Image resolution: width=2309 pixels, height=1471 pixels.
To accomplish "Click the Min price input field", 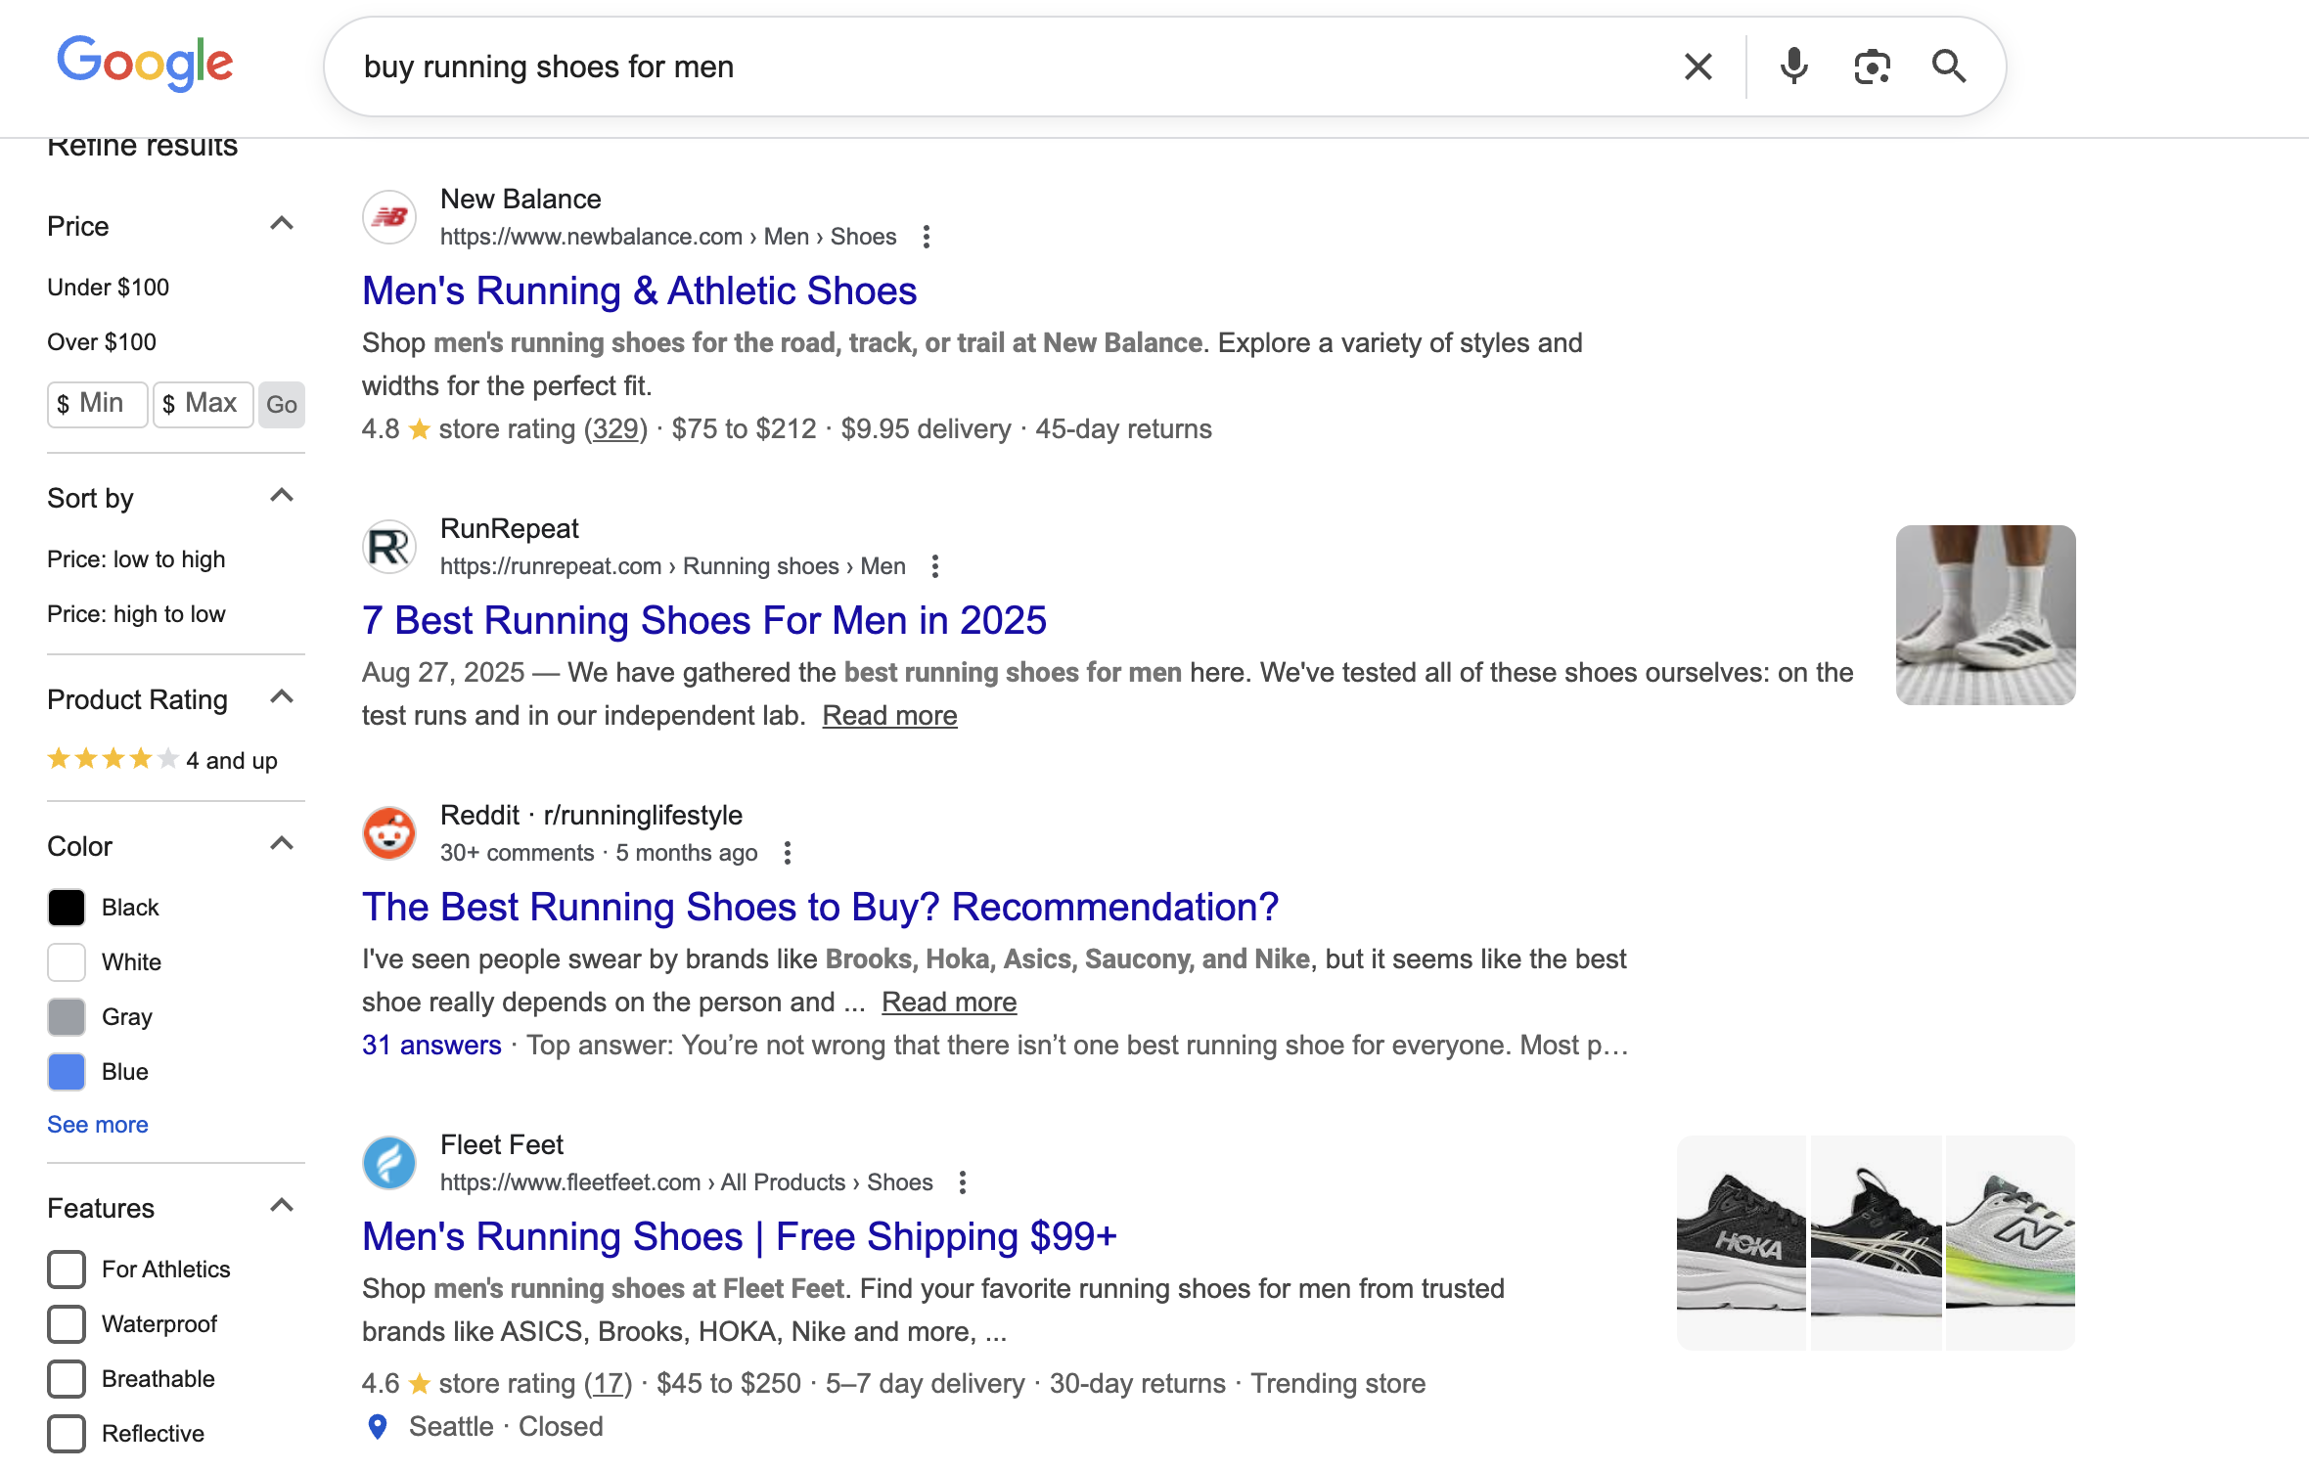I will [x=97, y=404].
